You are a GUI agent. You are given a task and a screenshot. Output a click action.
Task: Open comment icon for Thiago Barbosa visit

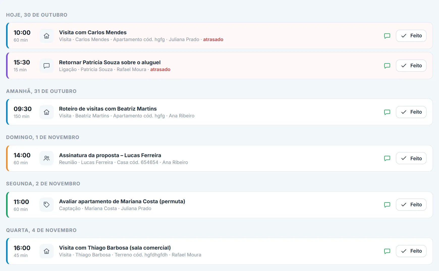tap(387, 251)
